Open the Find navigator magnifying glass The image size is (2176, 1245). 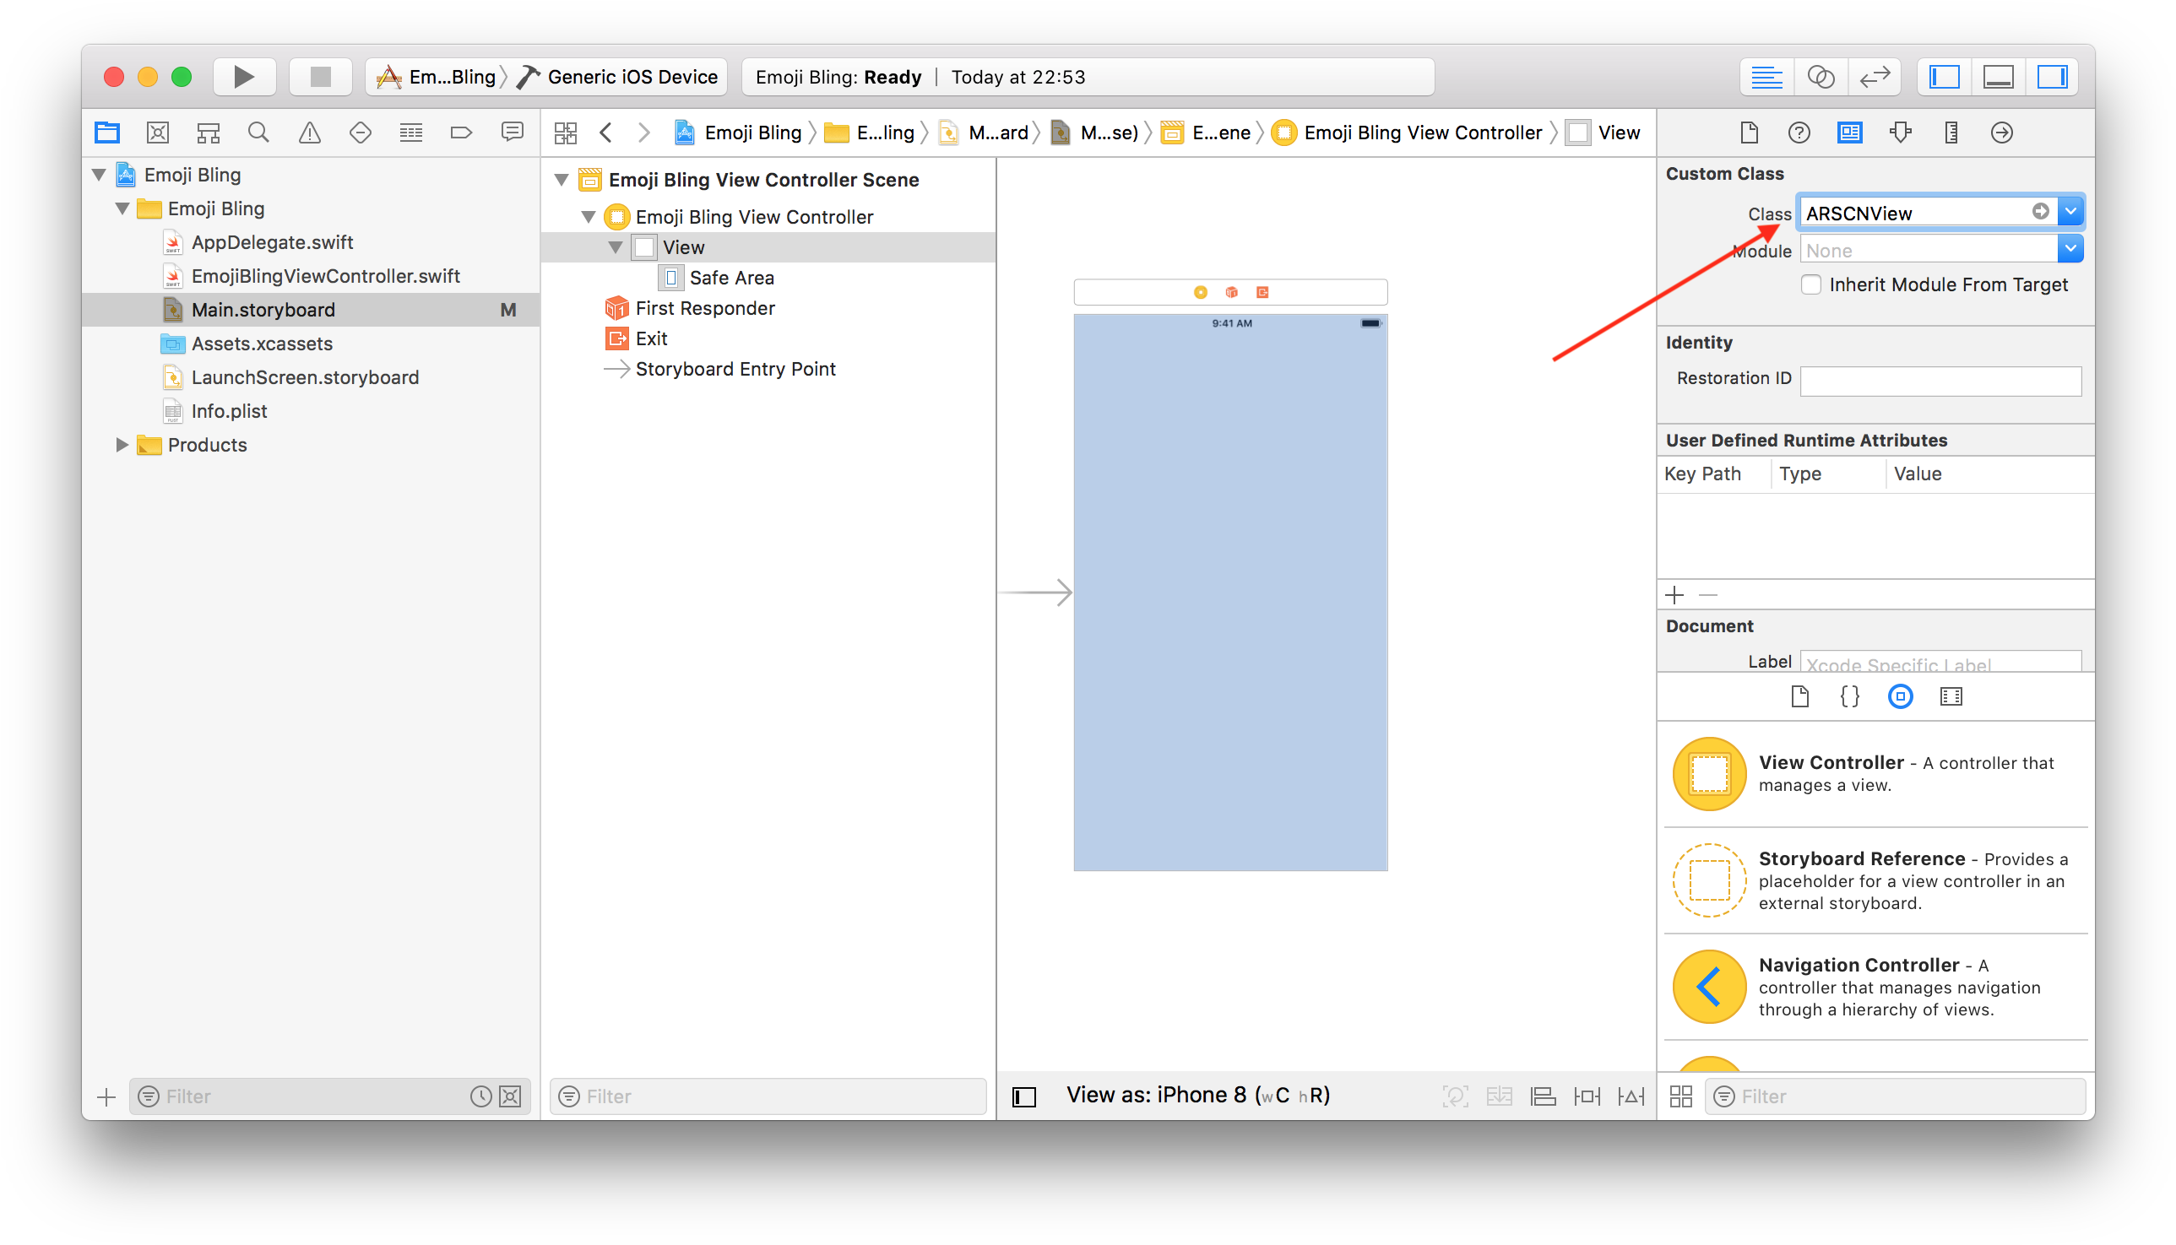click(x=258, y=133)
